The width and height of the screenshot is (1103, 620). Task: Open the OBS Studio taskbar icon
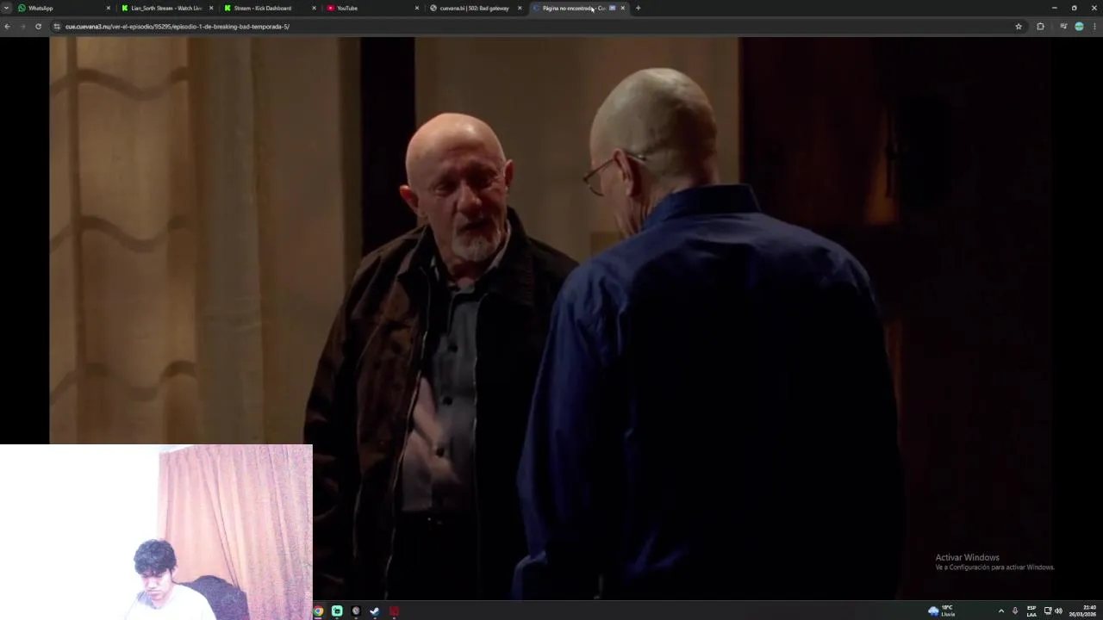(x=356, y=611)
